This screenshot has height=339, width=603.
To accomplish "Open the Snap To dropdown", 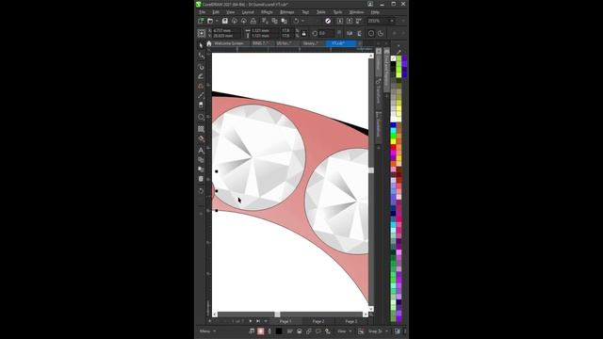I will [378, 331].
